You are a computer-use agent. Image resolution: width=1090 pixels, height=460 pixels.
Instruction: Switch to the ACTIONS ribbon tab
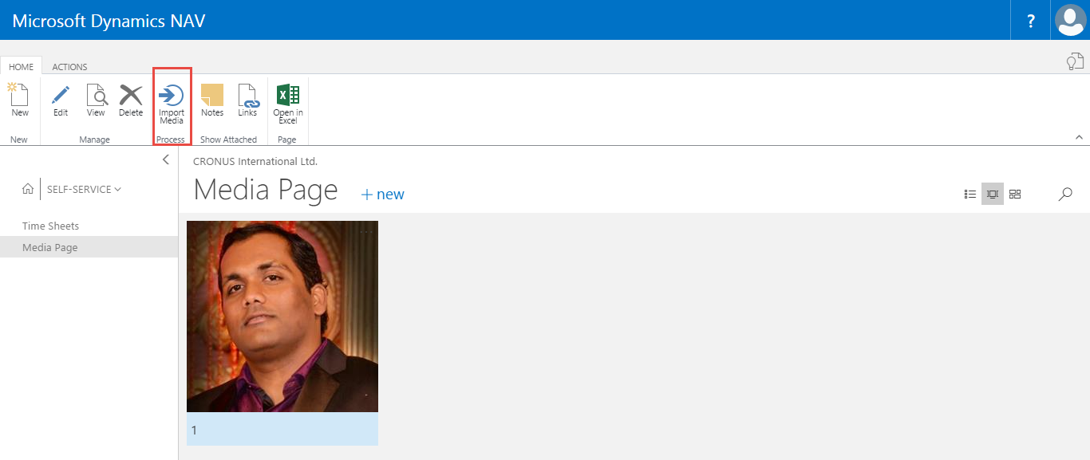coord(70,67)
